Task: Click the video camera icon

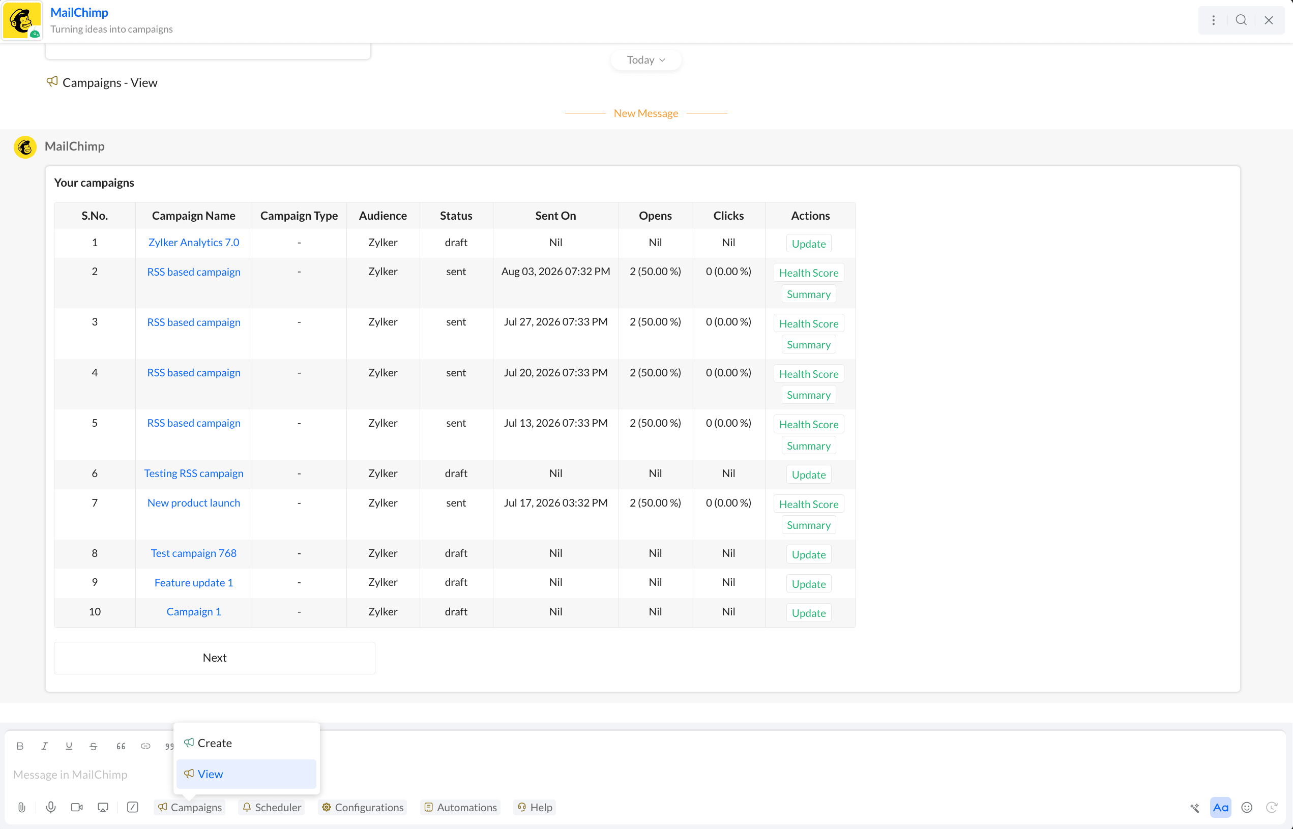Action: coord(76,807)
